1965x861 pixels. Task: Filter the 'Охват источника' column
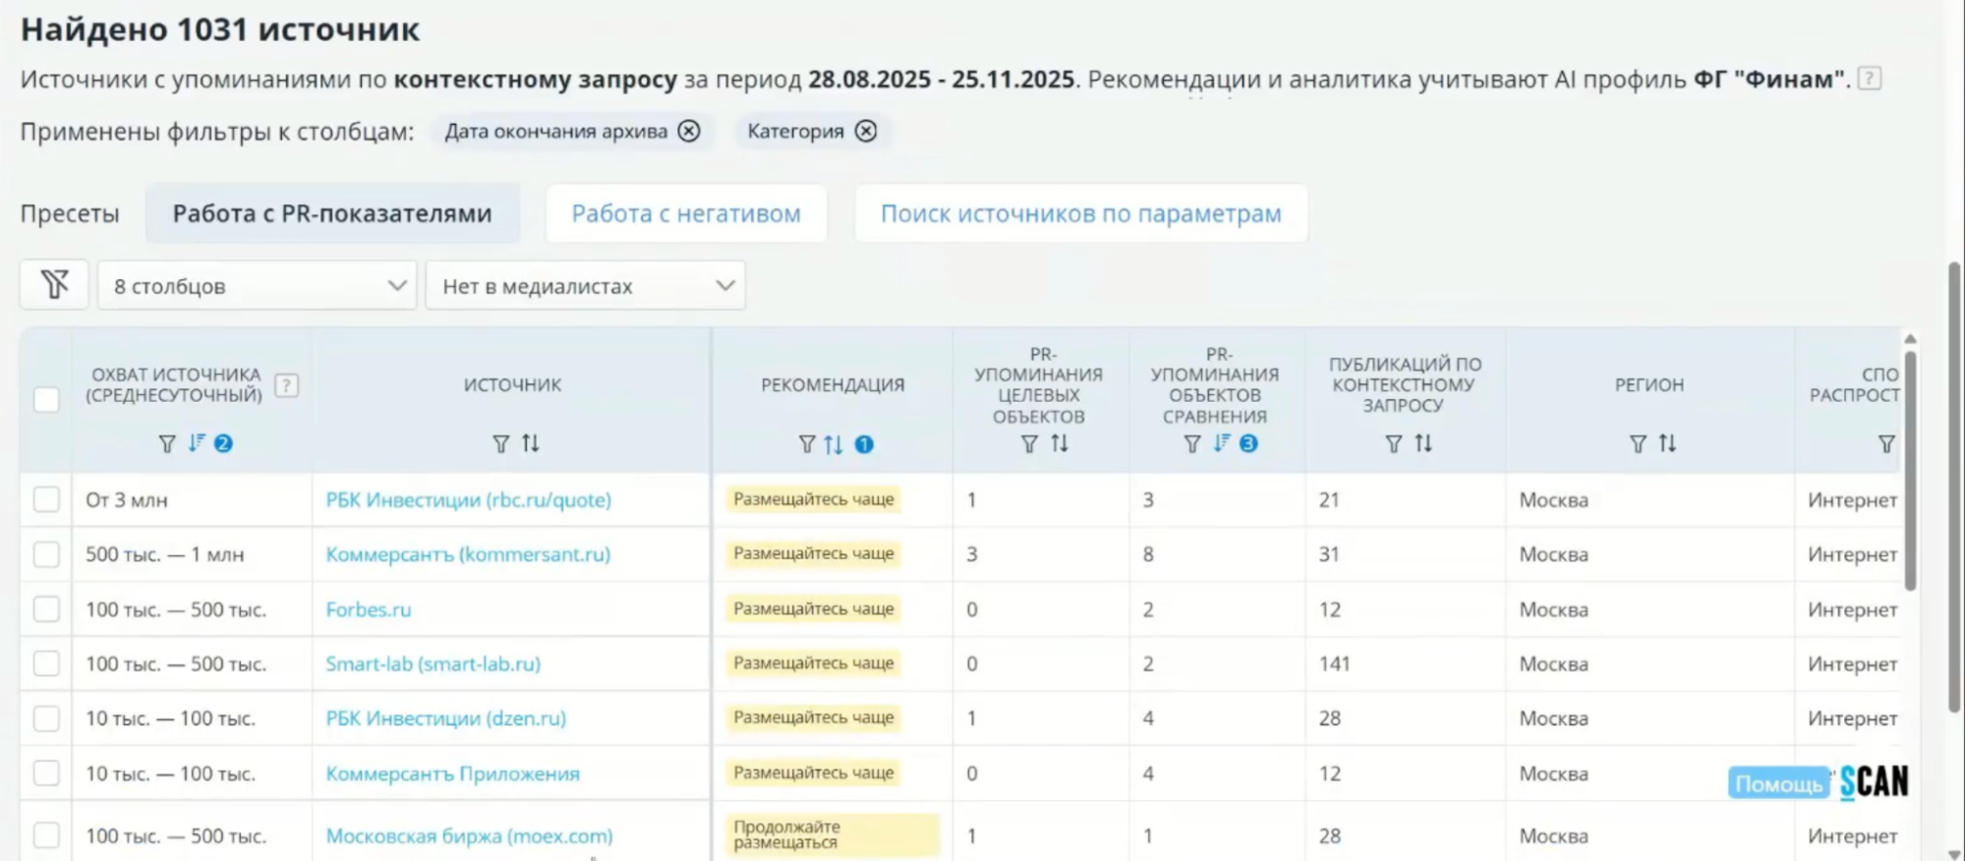(x=167, y=444)
